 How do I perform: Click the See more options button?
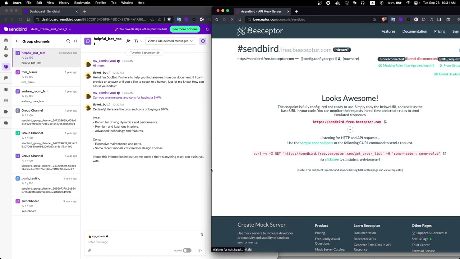[x=185, y=29]
